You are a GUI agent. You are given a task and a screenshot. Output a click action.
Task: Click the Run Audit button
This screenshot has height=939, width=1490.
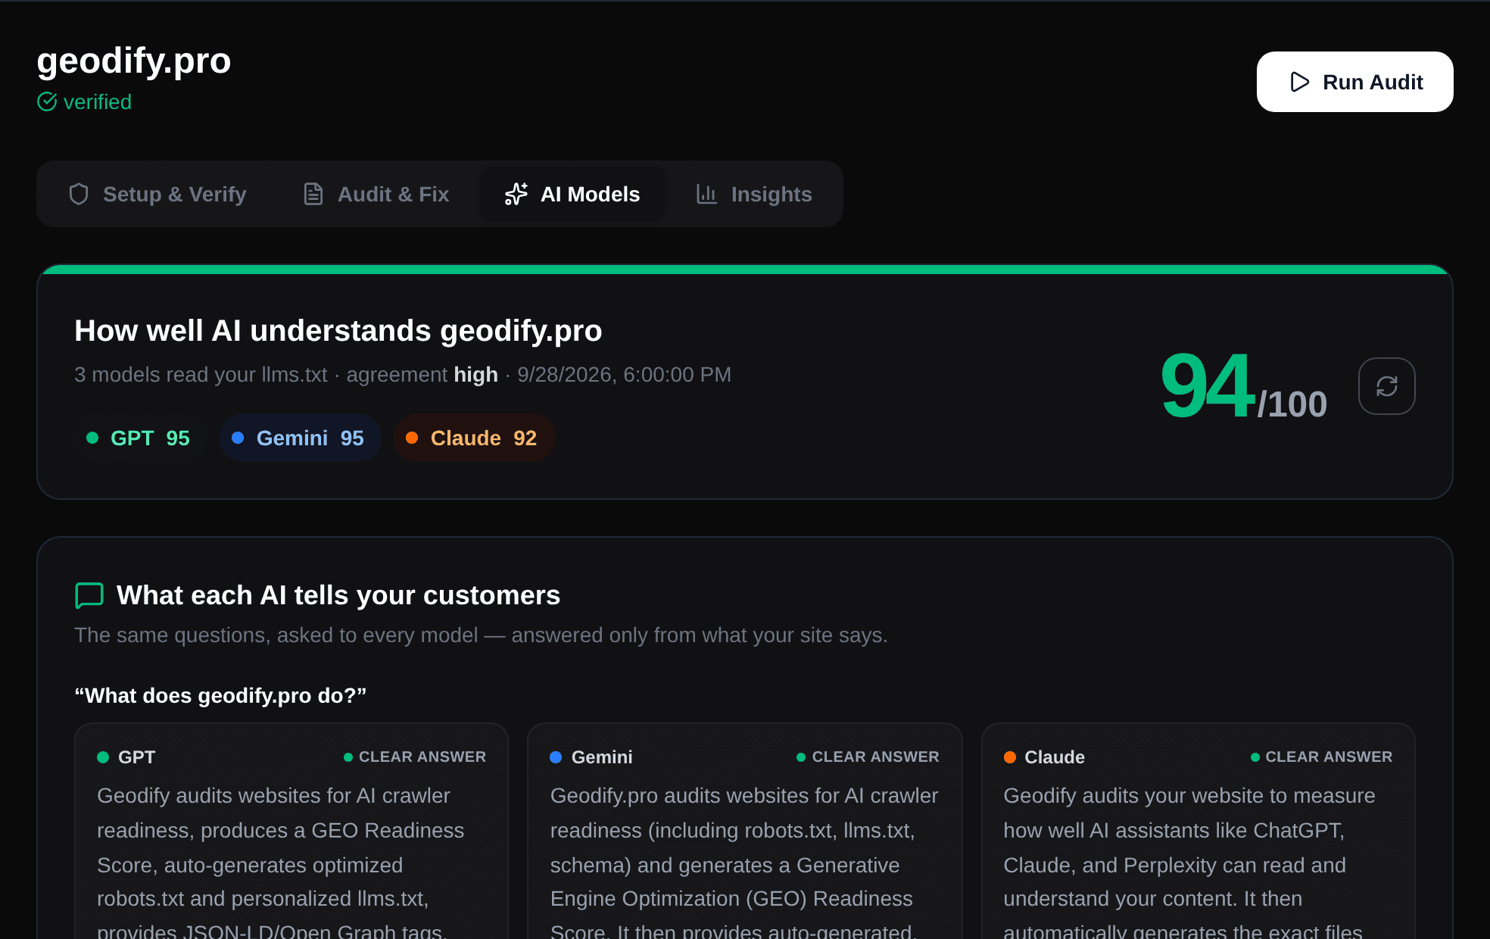click(x=1354, y=82)
